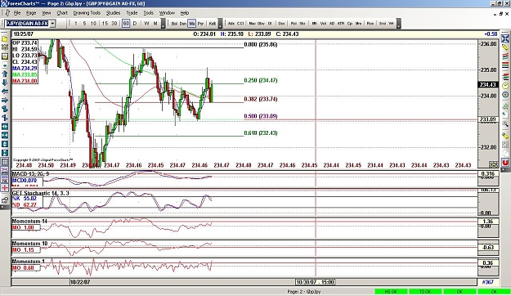The height and width of the screenshot is (296, 511).
Task: Add the Kelt Keltner channel study
Action: click(x=212, y=24)
